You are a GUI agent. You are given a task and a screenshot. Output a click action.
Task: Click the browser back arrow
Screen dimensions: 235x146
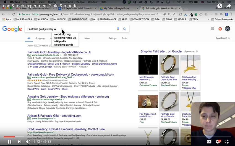(x=3, y=14)
